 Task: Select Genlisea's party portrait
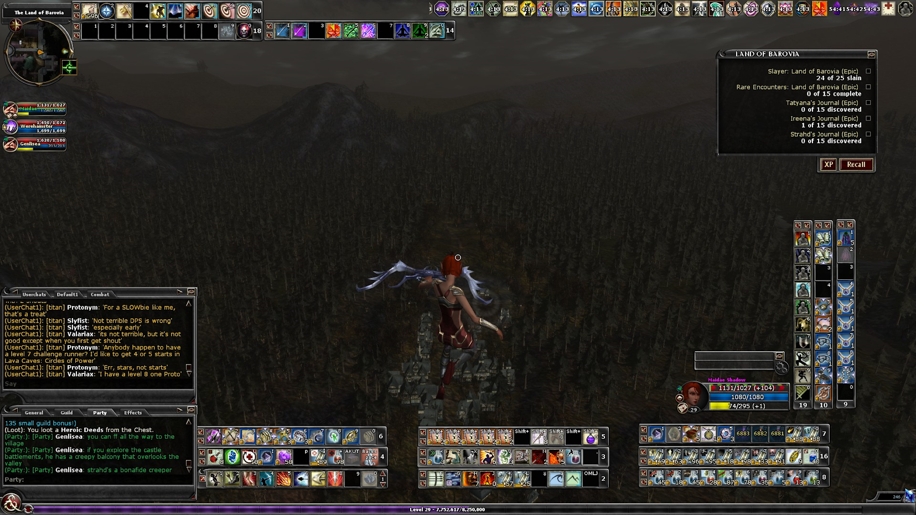11,144
